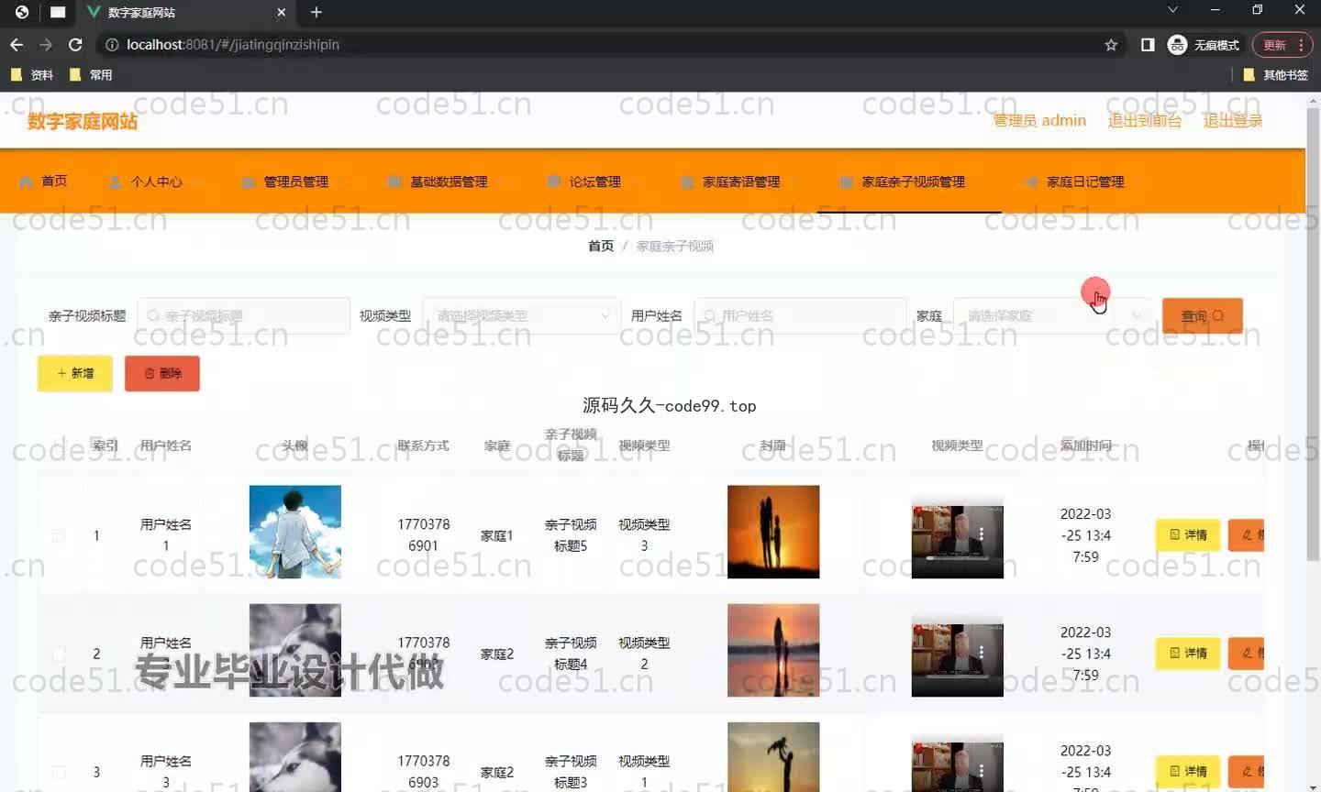Open the 首页 home menu item
Image resolution: width=1321 pixels, height=792 pixels.
click(43, 181)
